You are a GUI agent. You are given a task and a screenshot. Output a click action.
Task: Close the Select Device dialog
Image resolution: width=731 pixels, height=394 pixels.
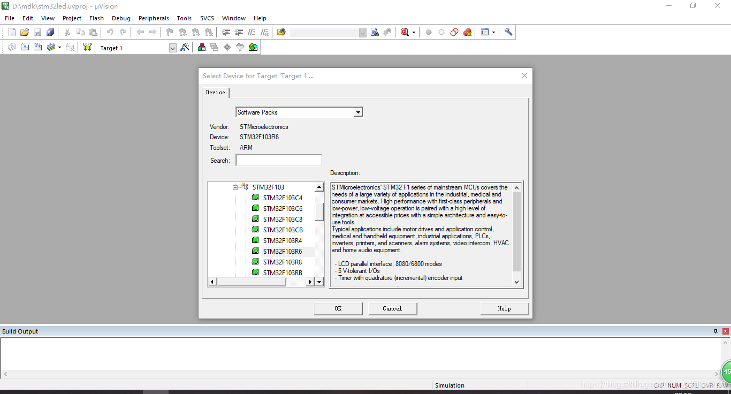(524, 75)
